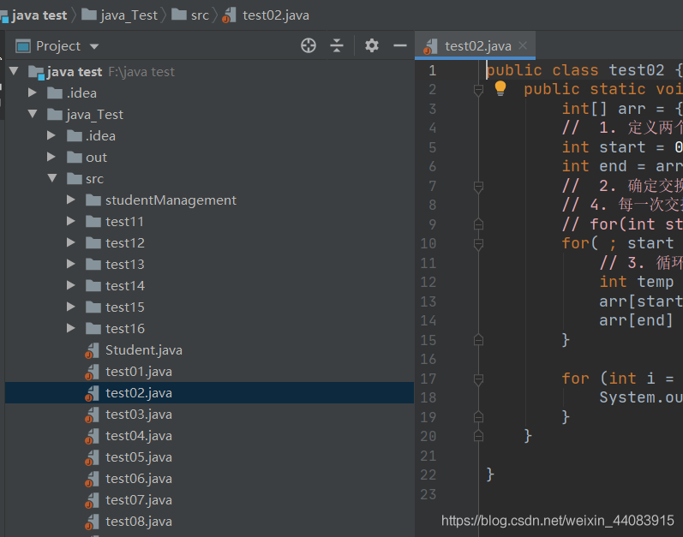The image size is (683, 537).
Task: Select the test13 folder row
Action: (209, 264)
